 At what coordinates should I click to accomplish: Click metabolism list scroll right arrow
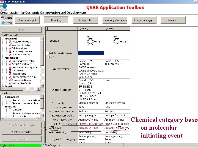(39, 119)
